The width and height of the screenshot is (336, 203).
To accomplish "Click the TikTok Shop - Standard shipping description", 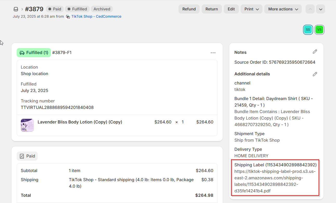I will click(131, 183).
